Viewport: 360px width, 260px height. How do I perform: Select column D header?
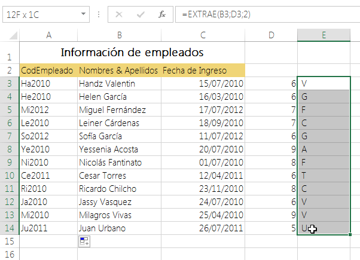pyautogui.click(x=271, y=35)
